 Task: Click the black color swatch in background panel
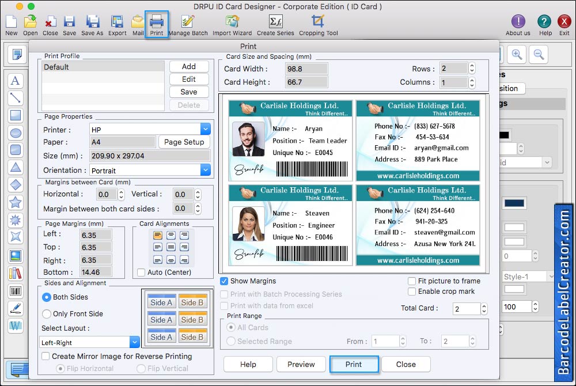pyautogui.click(x=505, y=135)
